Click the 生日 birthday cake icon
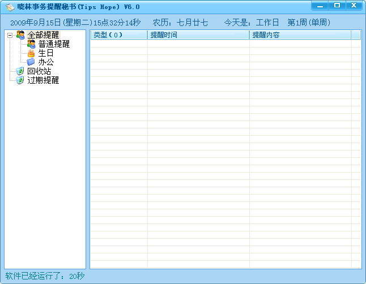Viewport: 366px width, 284px height. click(31, 53)
